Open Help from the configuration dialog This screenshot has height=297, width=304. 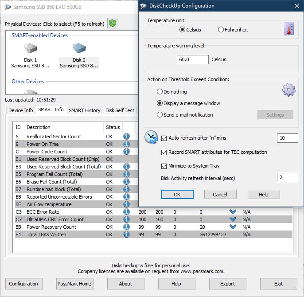(264, 194)
